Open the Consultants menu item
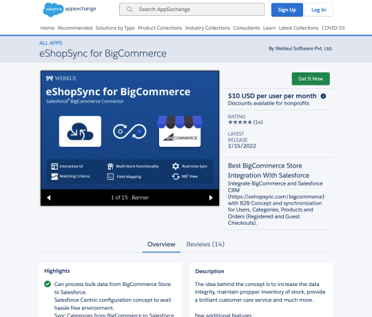Screen dimensions: 372x317 point(247,28)
